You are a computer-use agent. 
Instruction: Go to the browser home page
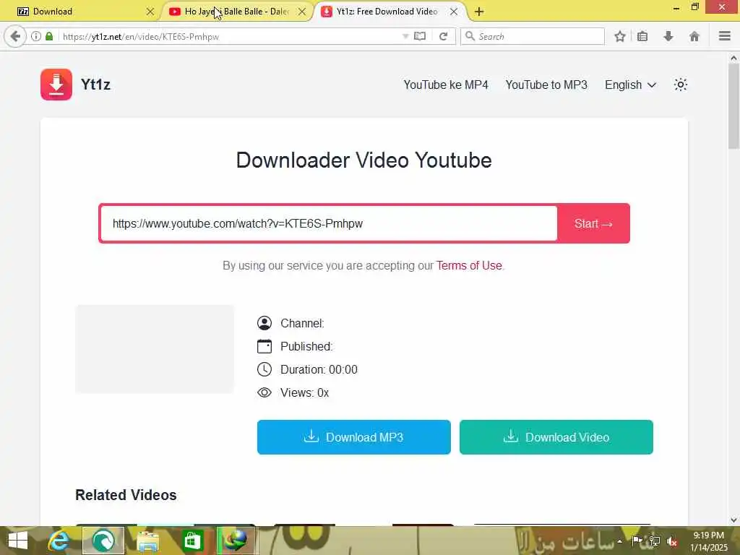pos(694,36)
